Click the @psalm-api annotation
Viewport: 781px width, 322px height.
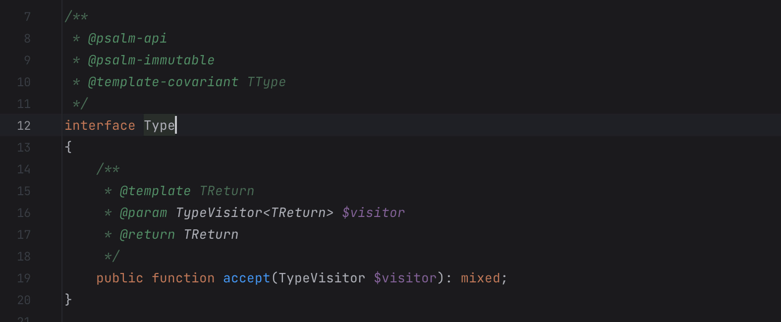tap(127, 39)
